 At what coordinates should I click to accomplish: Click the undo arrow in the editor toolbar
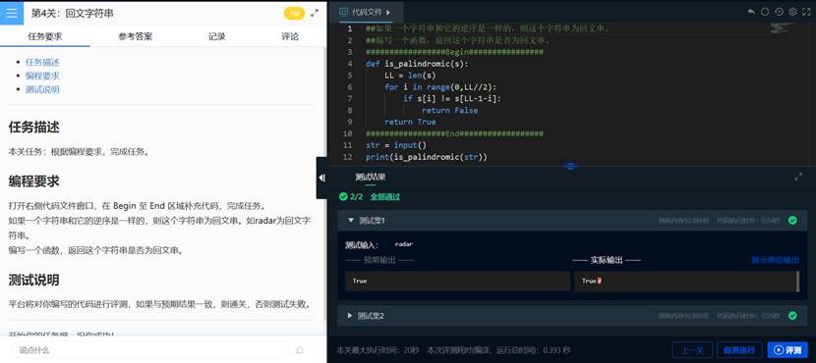(751, 12)
